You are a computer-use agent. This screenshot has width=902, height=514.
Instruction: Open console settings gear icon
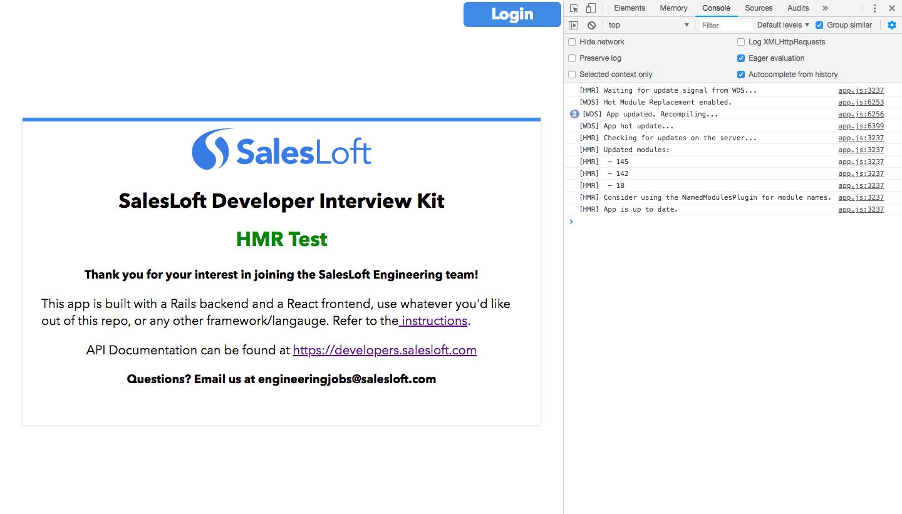pyautogui.click(x=892, y=25)
